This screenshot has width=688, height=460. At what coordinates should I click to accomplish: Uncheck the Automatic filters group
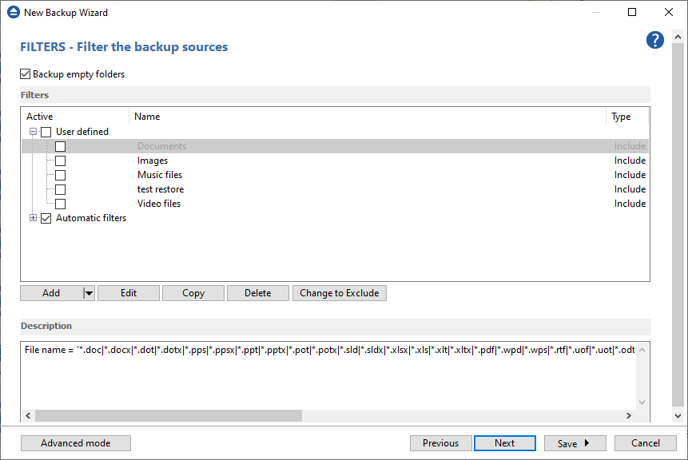[46, 218]
